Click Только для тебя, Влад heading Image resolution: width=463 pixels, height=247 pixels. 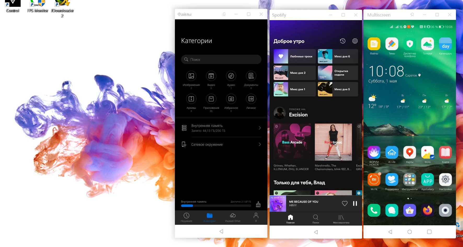(299, 183)
